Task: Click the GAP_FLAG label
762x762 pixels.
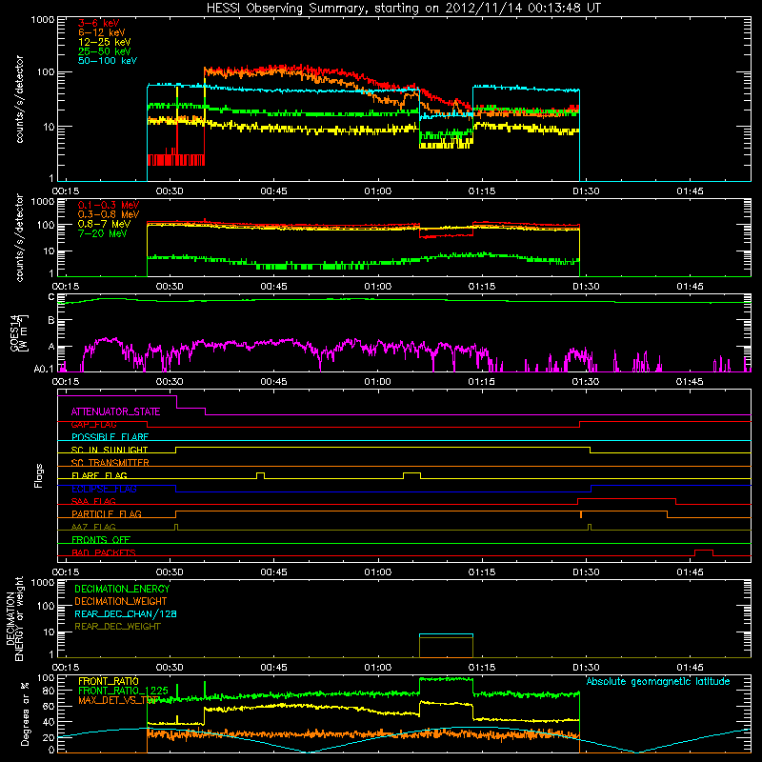Action: click(x=93, y=425)
